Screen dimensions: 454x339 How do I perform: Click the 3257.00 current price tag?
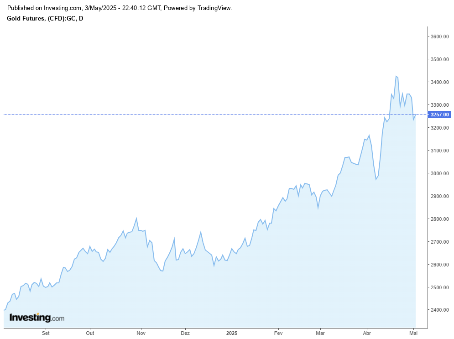click(x=439, y=115)
